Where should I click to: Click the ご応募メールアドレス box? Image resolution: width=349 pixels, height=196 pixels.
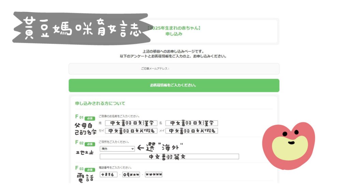coord(174,69)
